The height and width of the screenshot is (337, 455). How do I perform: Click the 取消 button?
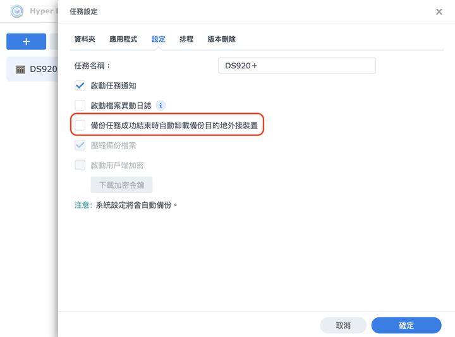click(x=343, y=326)
